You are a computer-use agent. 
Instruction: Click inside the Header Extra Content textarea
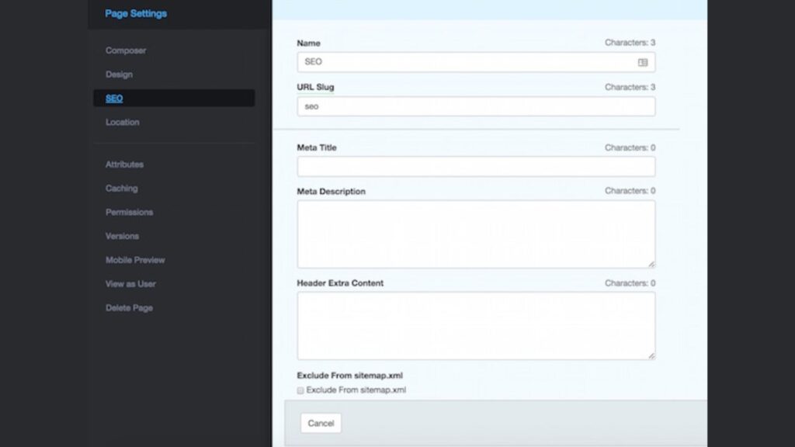(476, 326)
